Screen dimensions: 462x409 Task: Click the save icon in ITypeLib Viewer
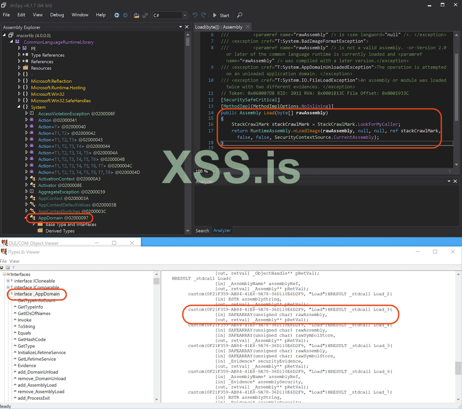coord(2,267)
